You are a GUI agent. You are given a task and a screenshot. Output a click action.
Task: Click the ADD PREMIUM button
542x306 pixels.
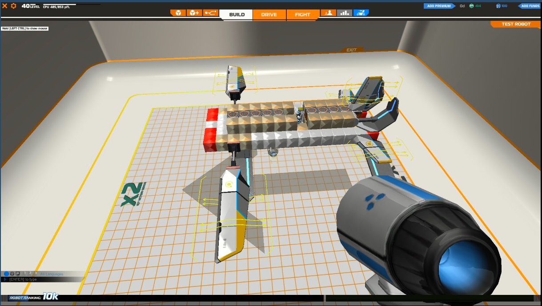[439, 6]
